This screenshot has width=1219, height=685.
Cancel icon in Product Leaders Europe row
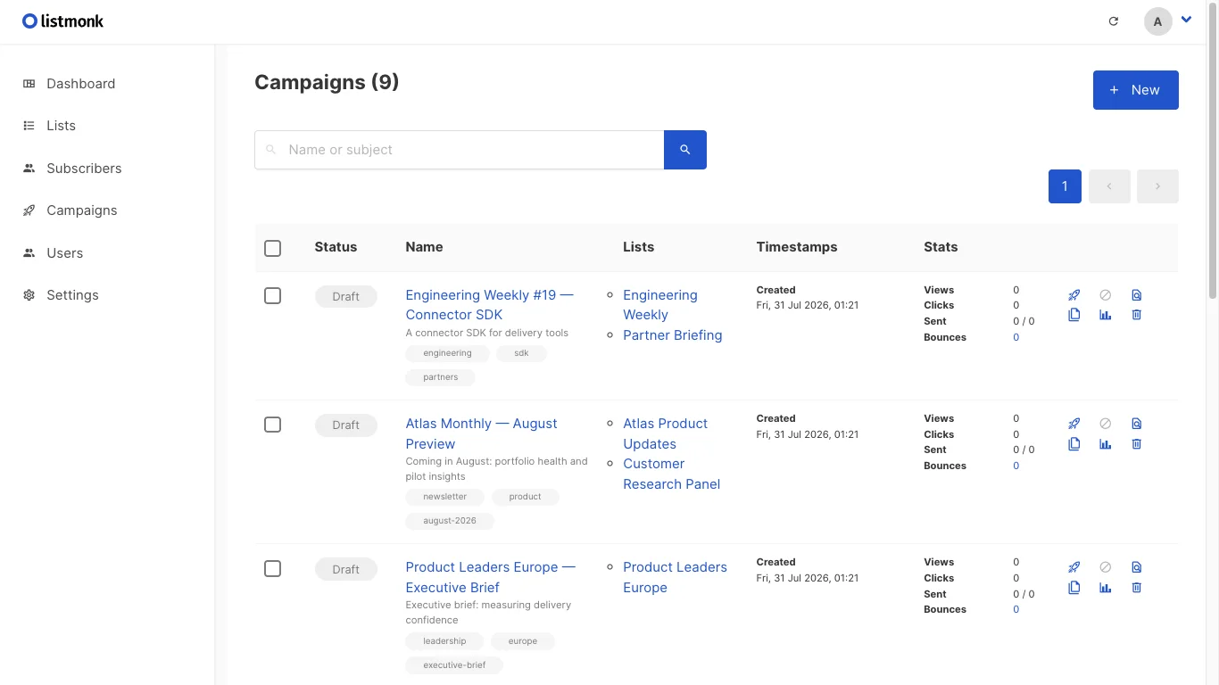point(1106,567)
